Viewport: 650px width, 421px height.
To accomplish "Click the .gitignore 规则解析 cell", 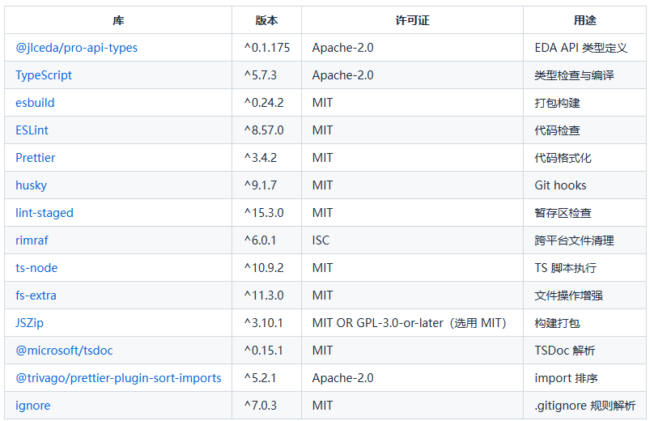I will click(584, 406).
